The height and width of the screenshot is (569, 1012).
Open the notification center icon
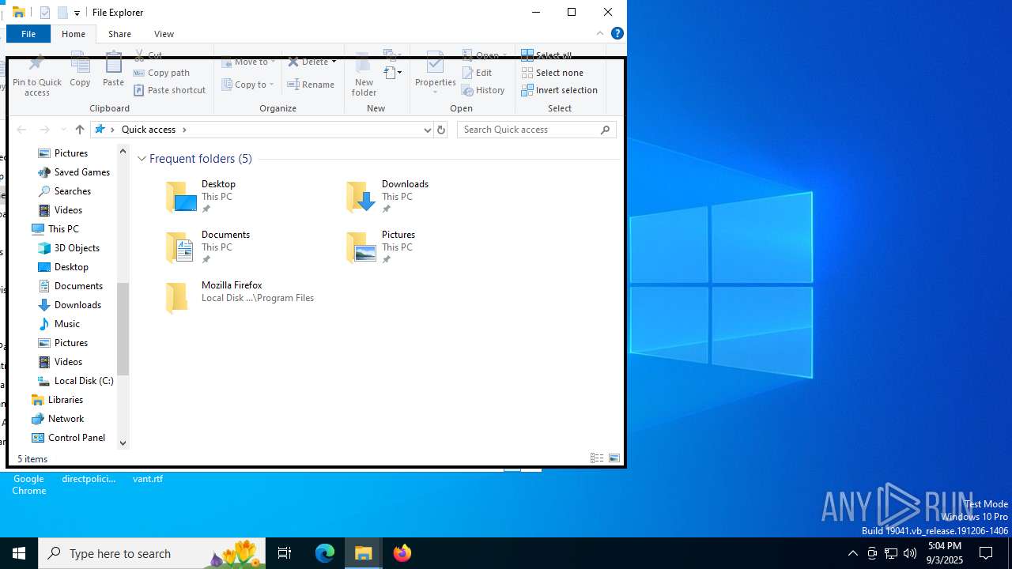(986, 553)
